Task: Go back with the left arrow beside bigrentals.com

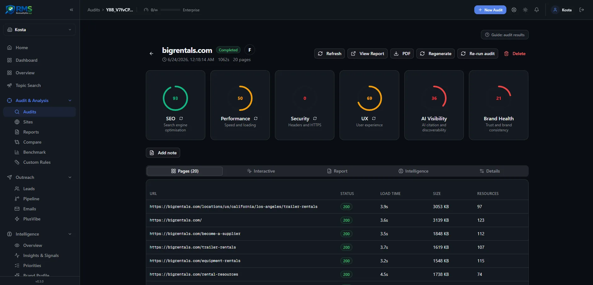Action: click(151, 54)
